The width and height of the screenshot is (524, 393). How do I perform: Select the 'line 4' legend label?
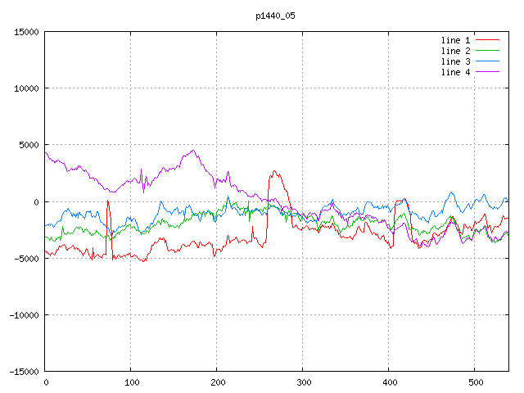pos(455,73)
